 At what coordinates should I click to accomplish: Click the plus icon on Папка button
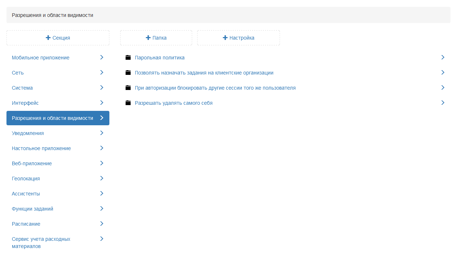tap(148, 38)
